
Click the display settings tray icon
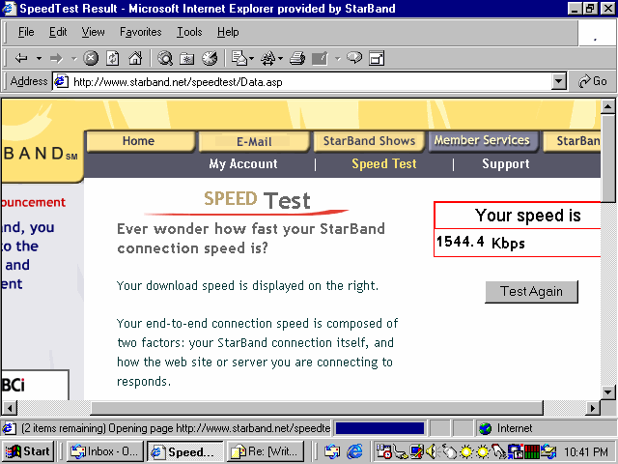coord(416,451)
